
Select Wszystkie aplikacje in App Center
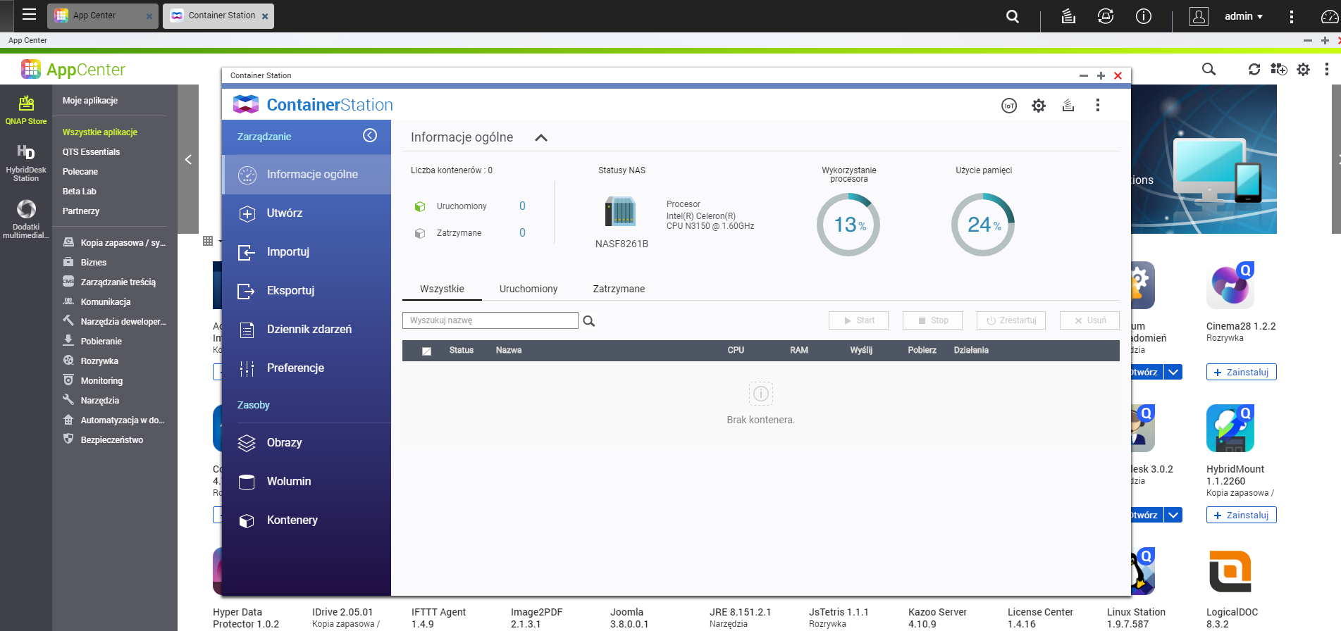100,132
